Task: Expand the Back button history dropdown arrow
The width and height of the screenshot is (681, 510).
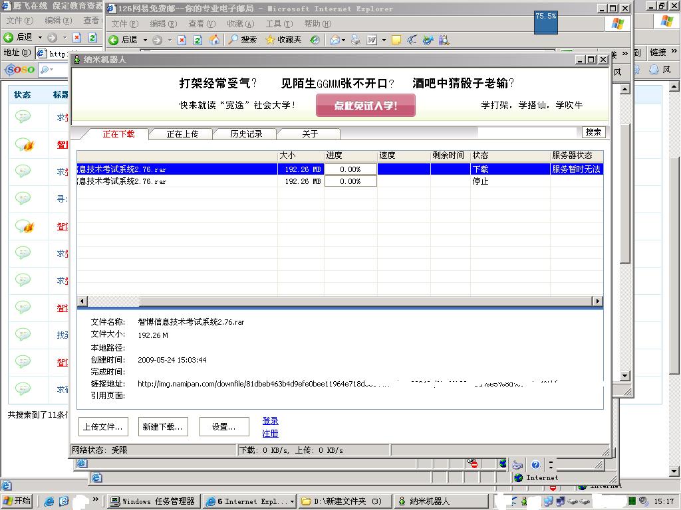Action: (145, 40)
